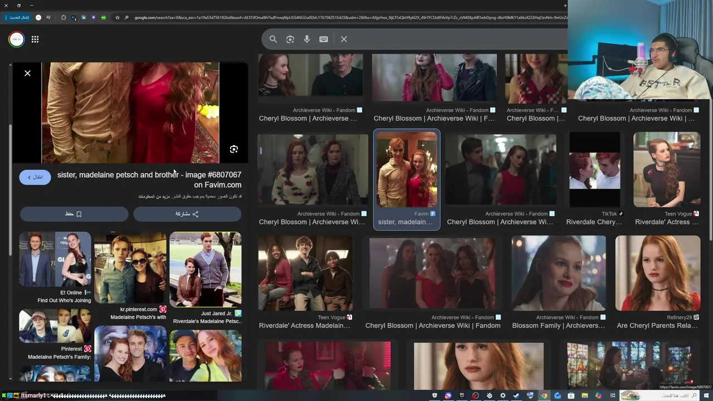
Task: Click the large preview image
Action: point(130,113)
